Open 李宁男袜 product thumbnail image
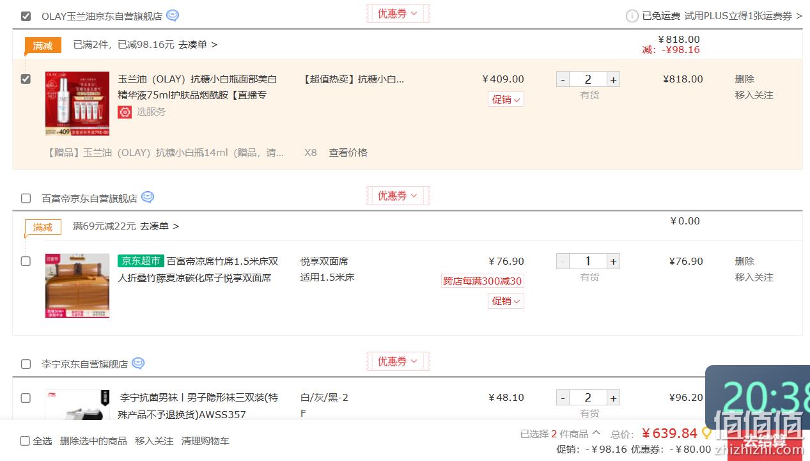Image resolution: width=810 pixels, height=461 pixels. [x=77, y=405]
